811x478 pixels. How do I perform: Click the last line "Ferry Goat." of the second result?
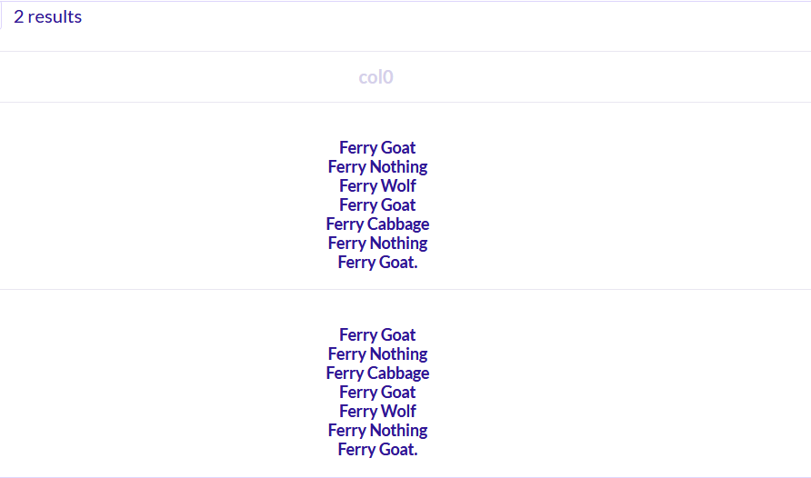point(377,450)
